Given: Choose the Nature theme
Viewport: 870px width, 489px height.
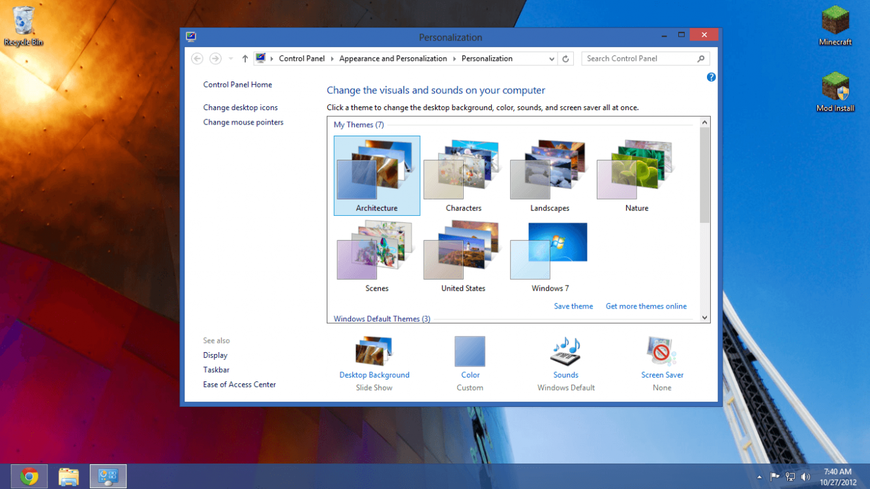Looking at the screenshot, I should tap(637, 175).
